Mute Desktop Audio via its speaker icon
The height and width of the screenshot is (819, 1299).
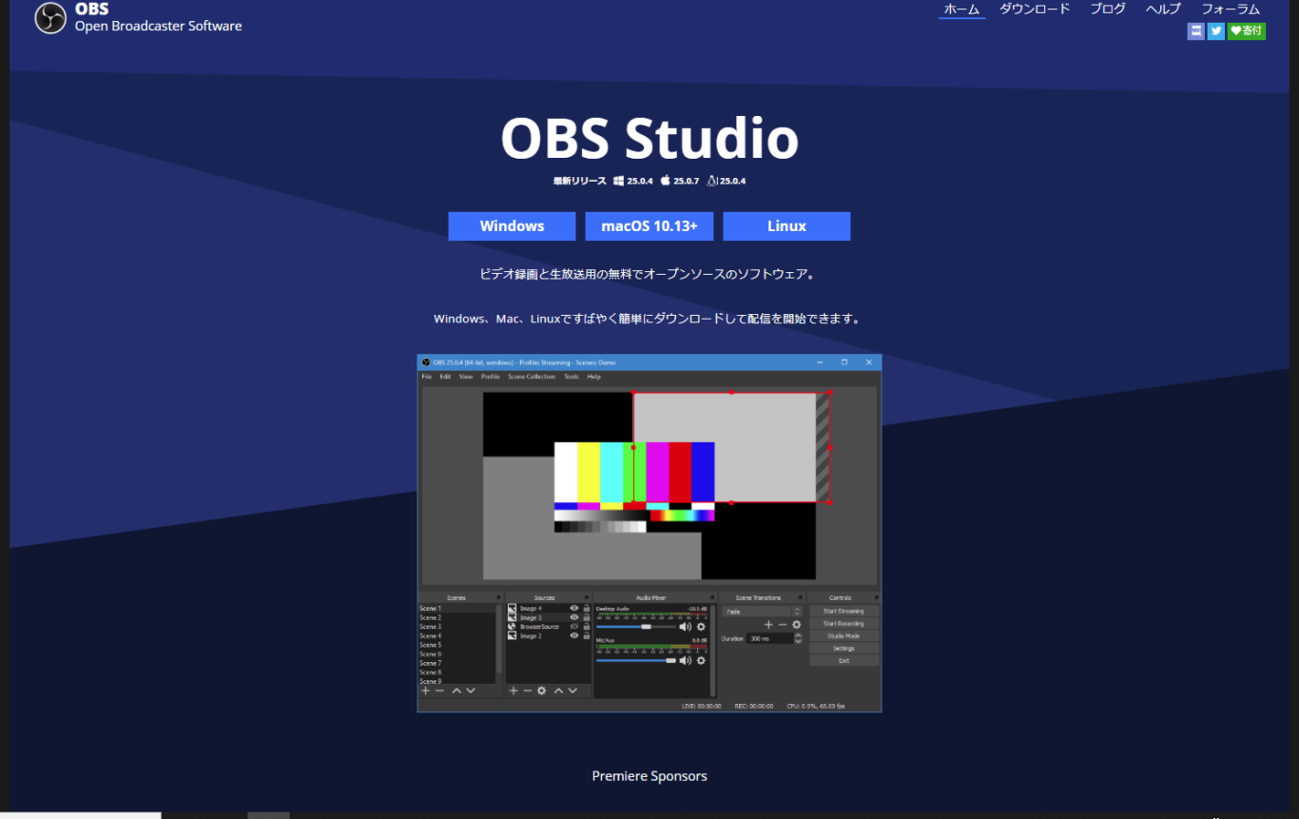(687, 626)
